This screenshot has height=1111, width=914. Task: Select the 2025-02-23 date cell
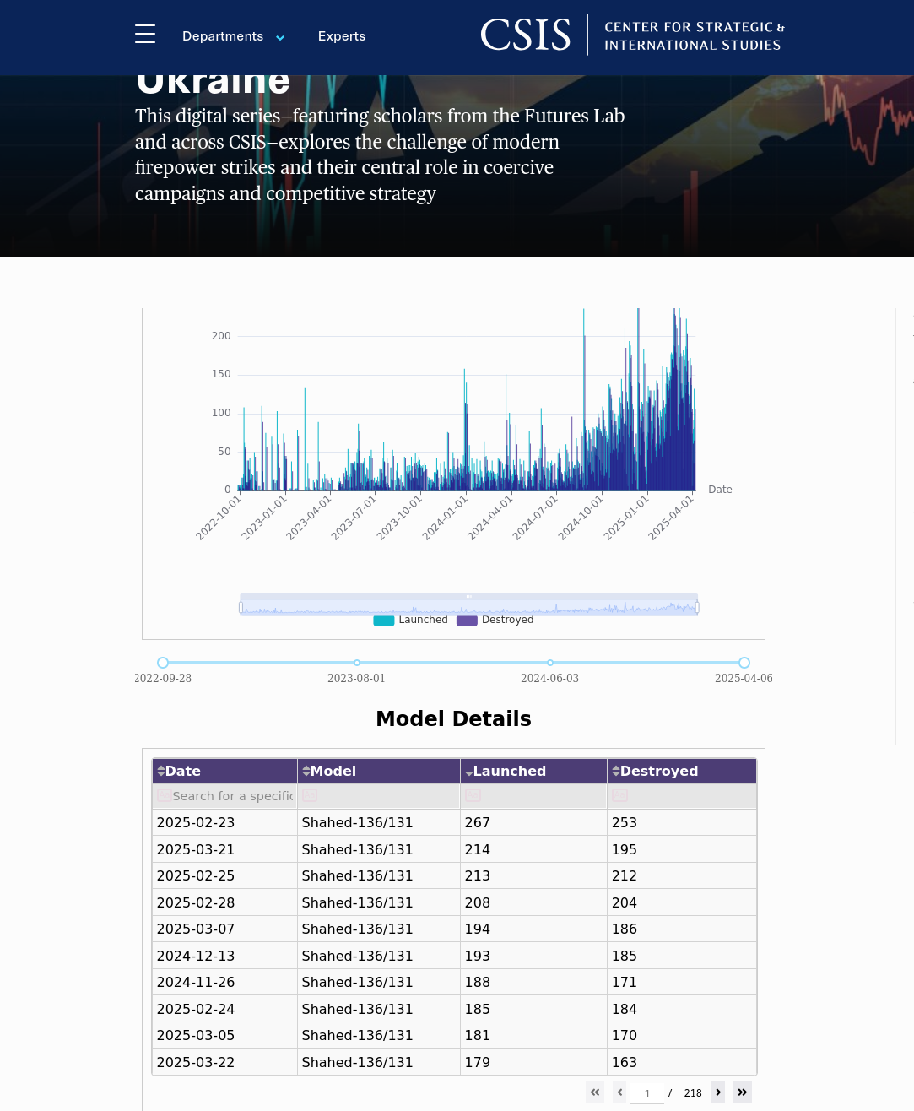224,822
